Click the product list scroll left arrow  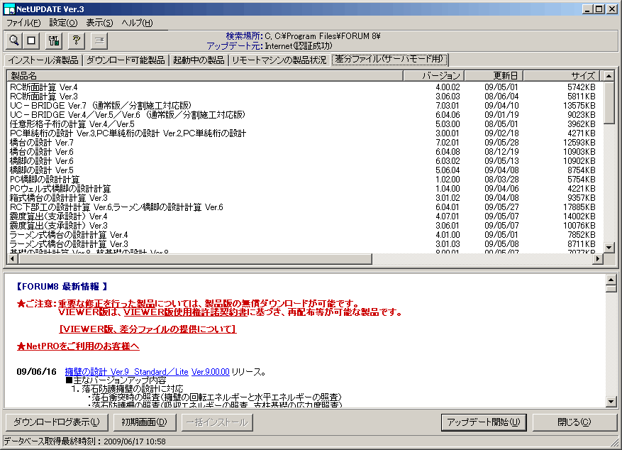tap(12, 259)
